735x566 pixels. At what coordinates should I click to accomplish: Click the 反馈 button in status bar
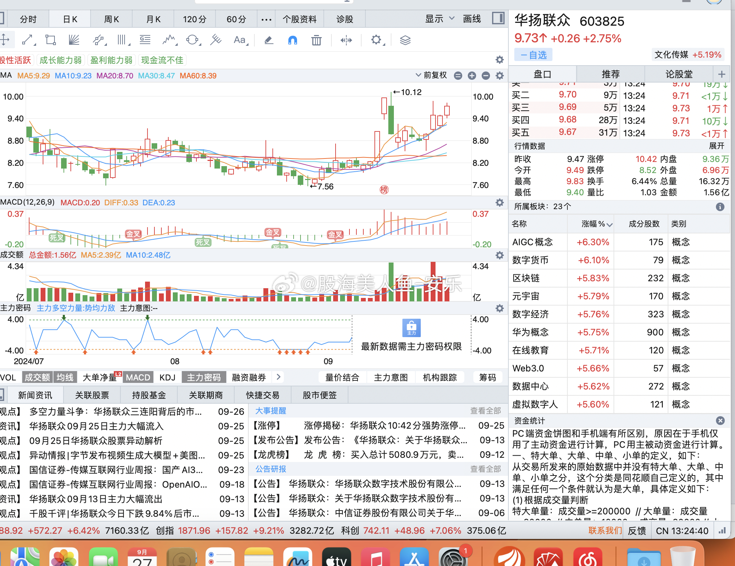637,531
